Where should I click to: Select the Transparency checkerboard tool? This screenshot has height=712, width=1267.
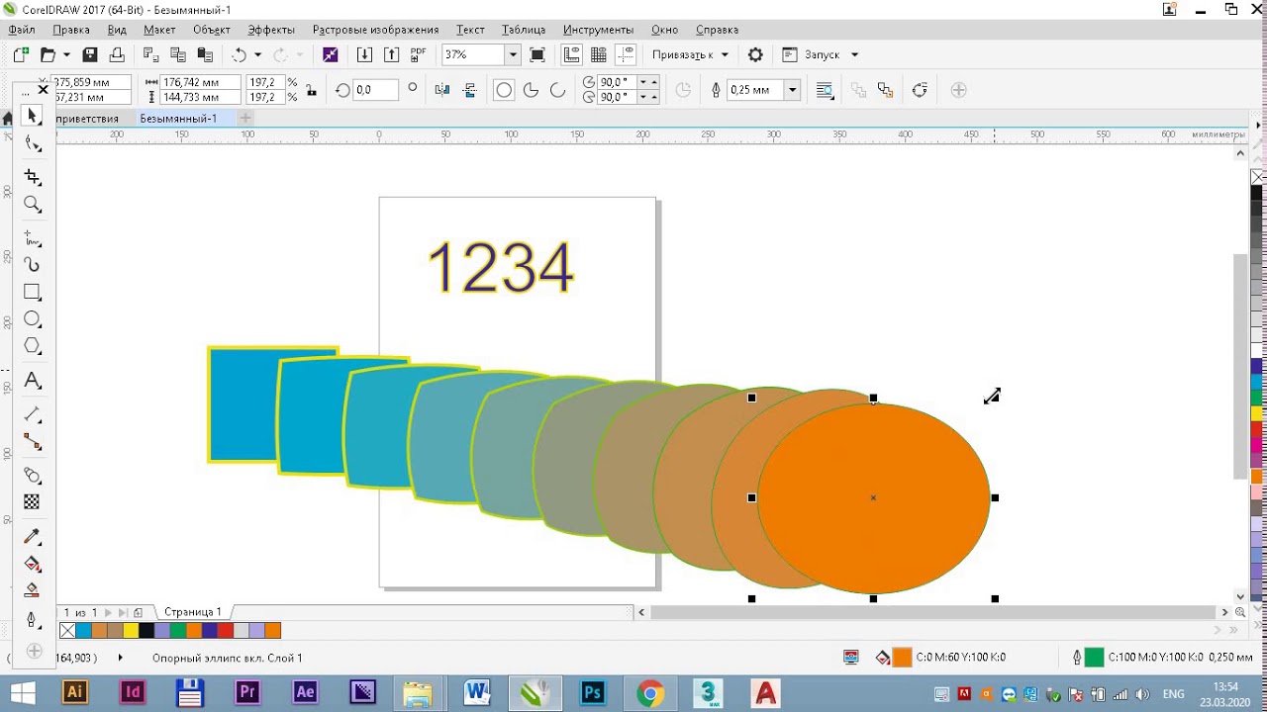pos(32,502)
